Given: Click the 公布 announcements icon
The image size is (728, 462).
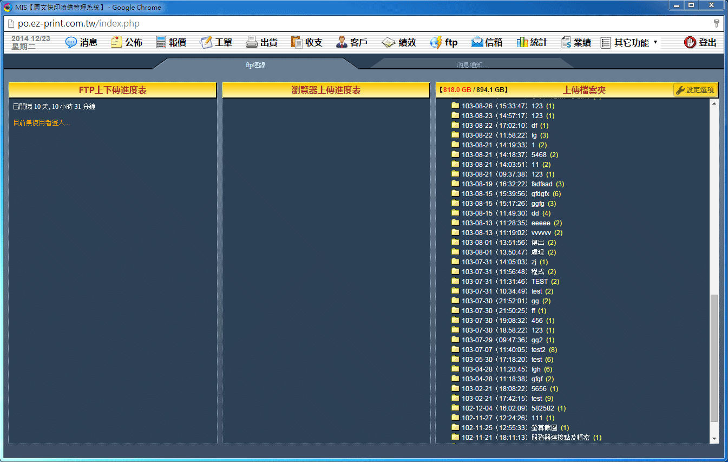Looking at the screenshot, I should pyautogui.click(x=116, y=43).
